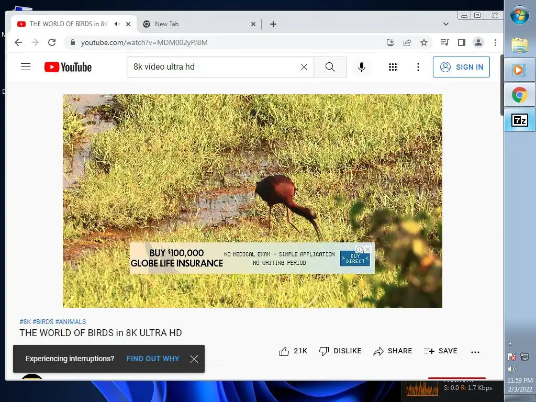Open the YouTube hamburger guide menu
Viewport: 536px width, 402px height.
26,66
